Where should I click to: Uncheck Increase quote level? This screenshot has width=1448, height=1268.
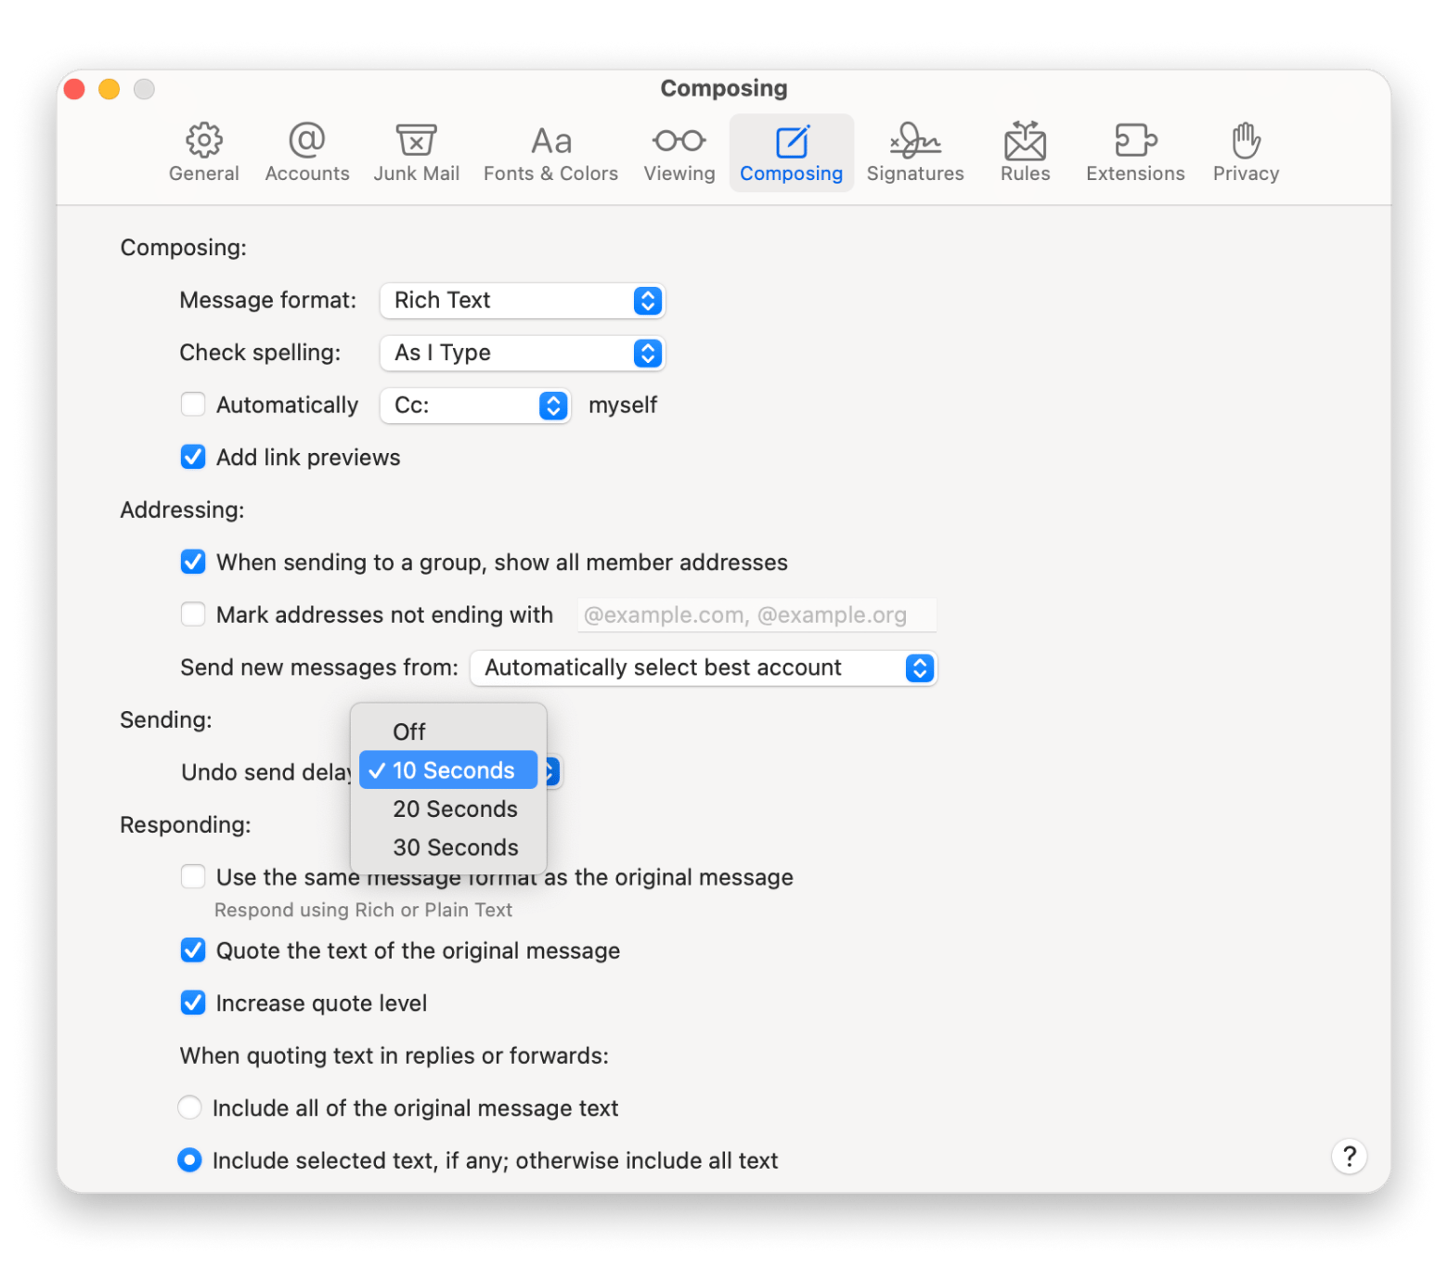point(193,1003)
